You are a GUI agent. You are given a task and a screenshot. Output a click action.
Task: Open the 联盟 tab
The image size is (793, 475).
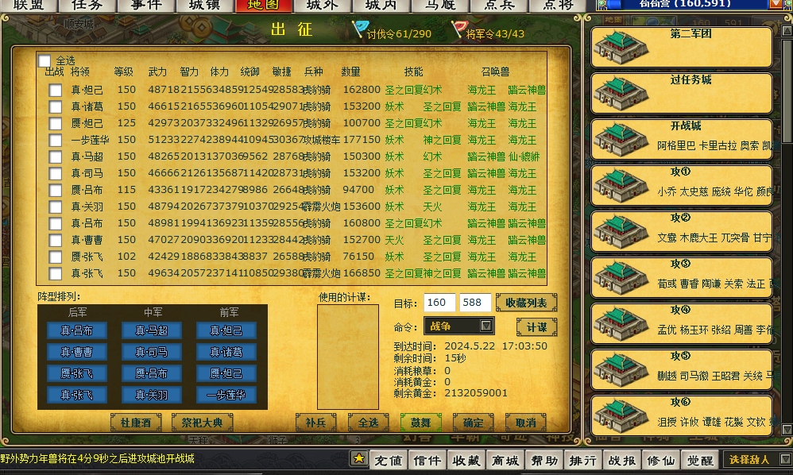(x=29, y=6)
